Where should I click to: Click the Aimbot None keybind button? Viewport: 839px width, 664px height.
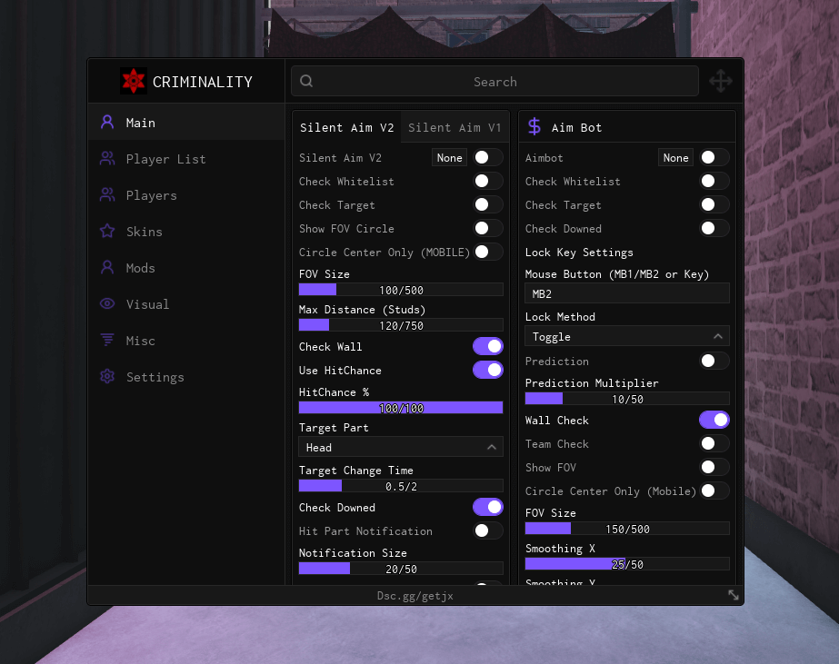coord(675,158)
